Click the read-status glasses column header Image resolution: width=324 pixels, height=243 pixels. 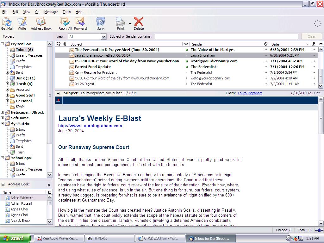[186, 44]
